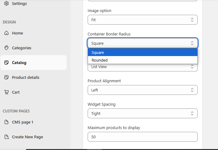The image size is (218, 150).
Task: Click the DESIGN section heading
Action: pyautogui.click(x=9, y=22)
